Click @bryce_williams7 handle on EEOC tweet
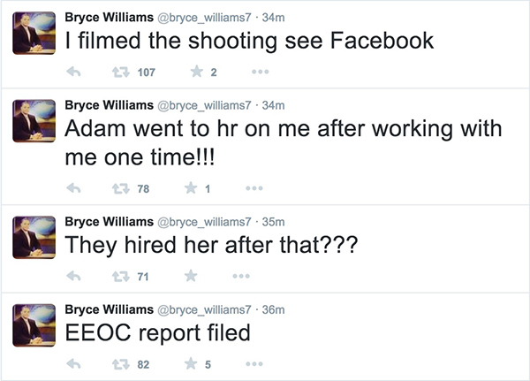The width and height of the screenshot is (530, 381). 206,309
